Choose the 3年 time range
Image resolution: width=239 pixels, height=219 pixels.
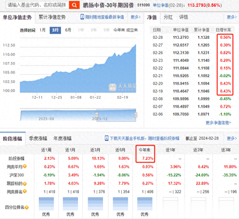click(94, 30)
